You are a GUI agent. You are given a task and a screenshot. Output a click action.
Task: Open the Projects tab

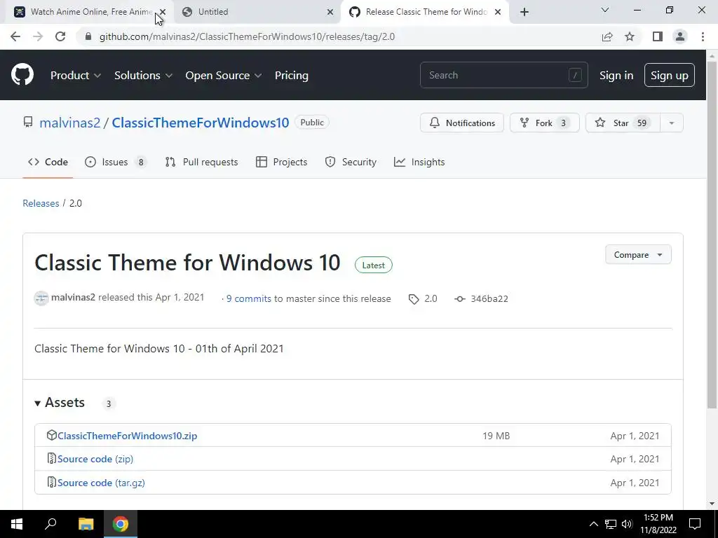coord(282,162)
